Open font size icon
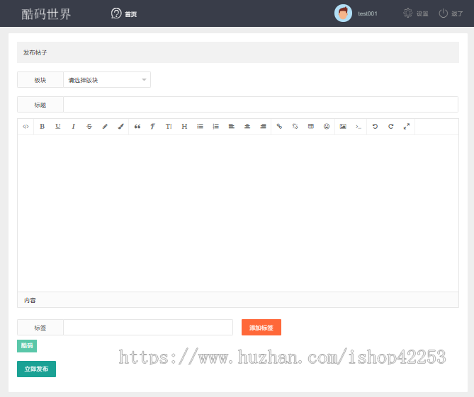This screenshot has height=397, width=474. tap(169, 127)
